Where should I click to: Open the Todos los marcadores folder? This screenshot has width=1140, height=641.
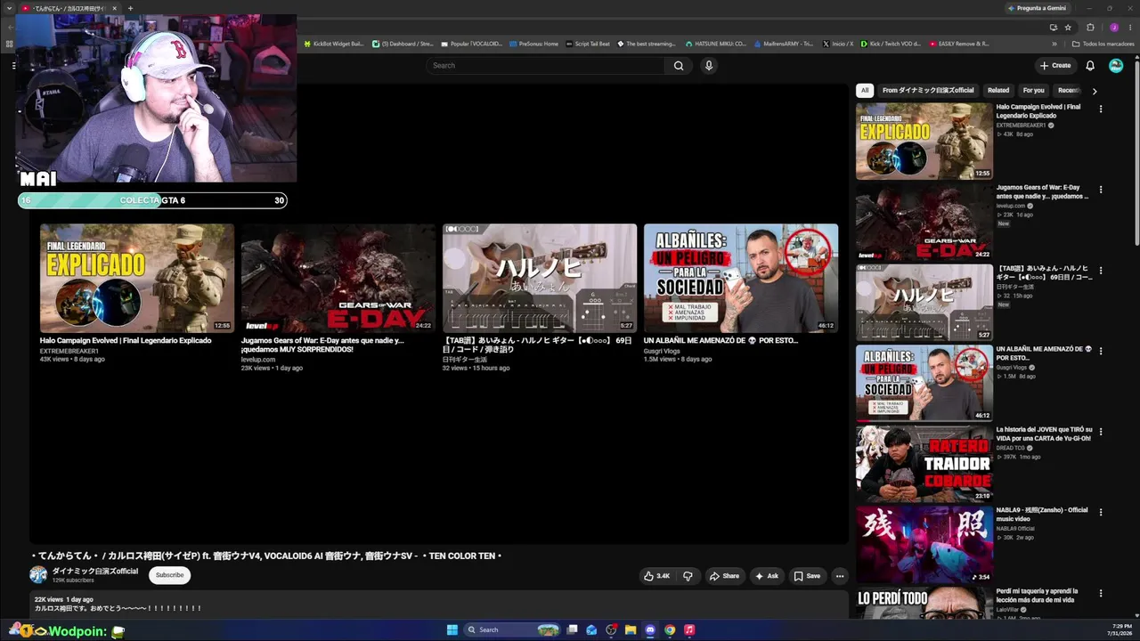point(1103,44)
